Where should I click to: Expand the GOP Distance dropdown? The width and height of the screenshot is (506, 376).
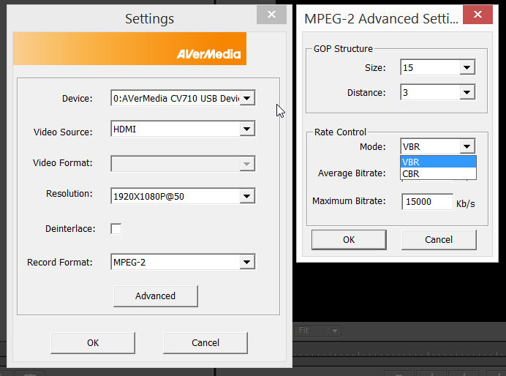(x=467, y=93)
